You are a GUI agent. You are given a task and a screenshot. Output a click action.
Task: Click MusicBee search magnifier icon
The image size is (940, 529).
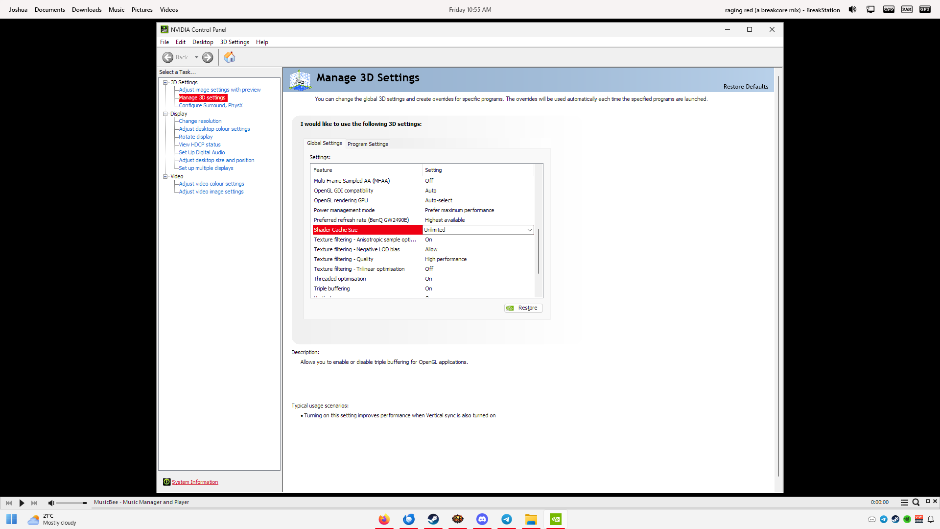(916, 503)
